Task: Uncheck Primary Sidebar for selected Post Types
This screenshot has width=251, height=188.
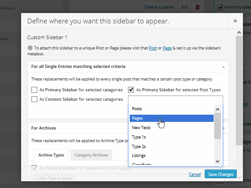Action: click(131, 90)
